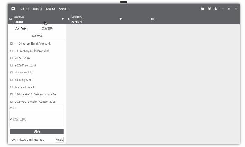Click the app logo icon in title bar
The height and width of the screenshot is (147, 245).
point(13,9)
